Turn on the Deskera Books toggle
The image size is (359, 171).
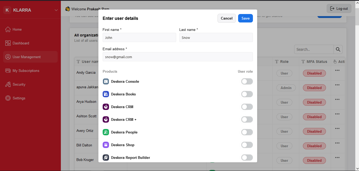tap(247, 94)
